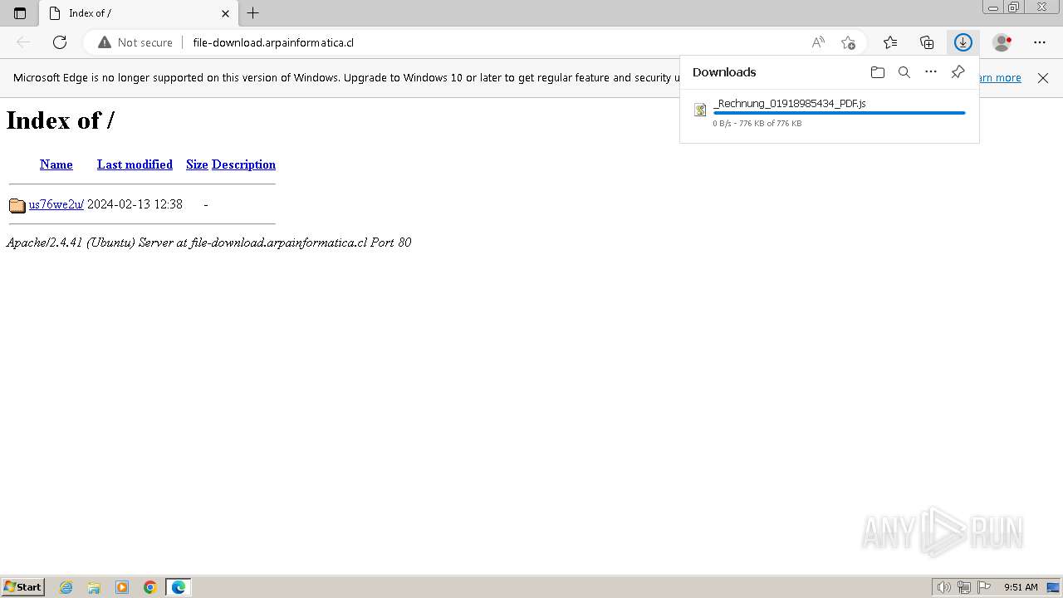Pin the Downloads panel
The height and width of the screenshot is (598, 1063).
click(x=958, y=72)
